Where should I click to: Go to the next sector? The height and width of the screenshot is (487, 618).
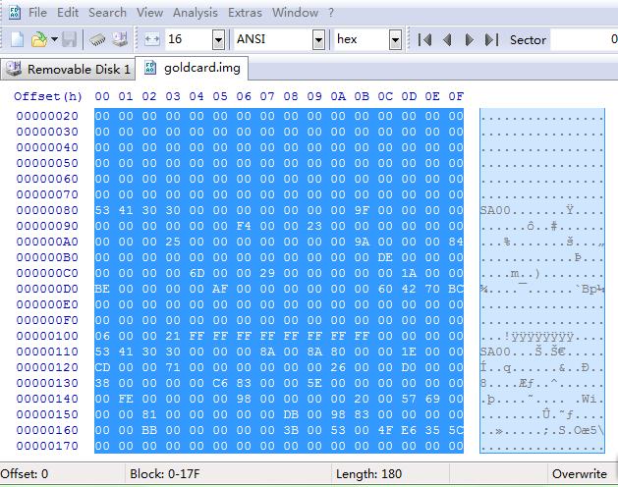point(469,40)
